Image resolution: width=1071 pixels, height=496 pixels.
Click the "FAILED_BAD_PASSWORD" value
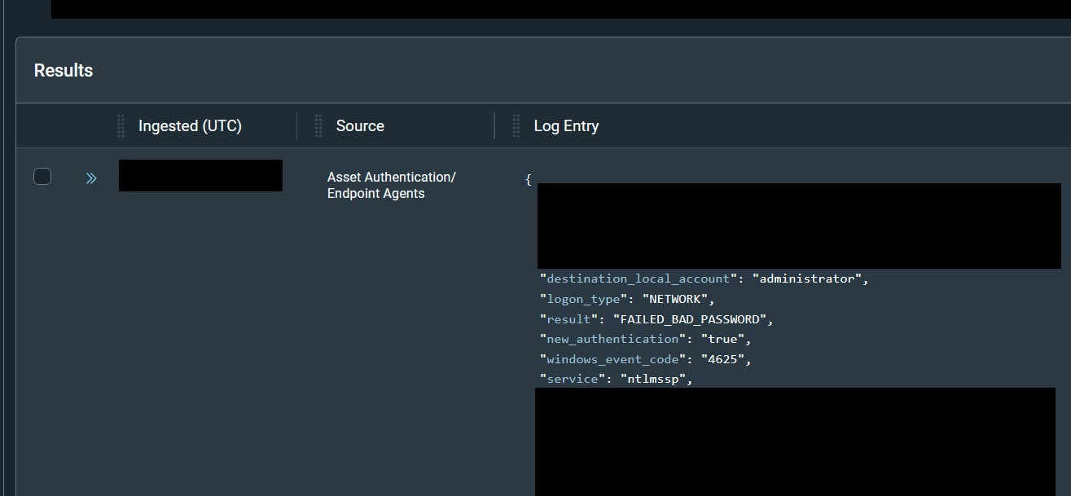pyautogui.click(x=691, y=319)
